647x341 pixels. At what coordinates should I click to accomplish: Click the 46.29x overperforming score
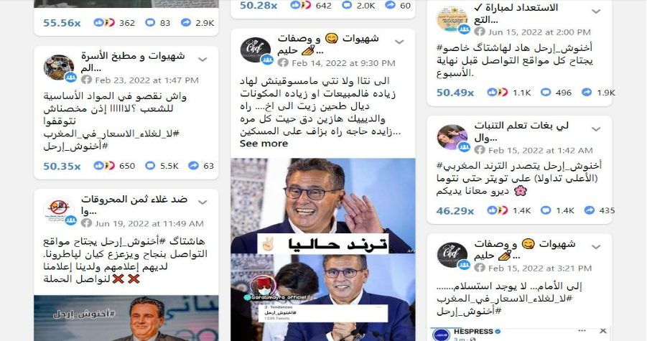tap(455, 211)
